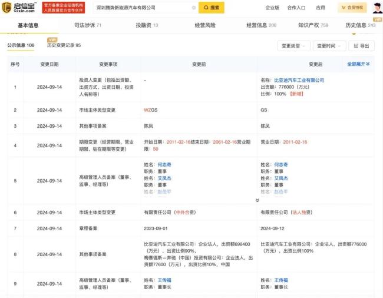Click the yellow 搜索 search button
383x298 pixels.
point(212,8)
